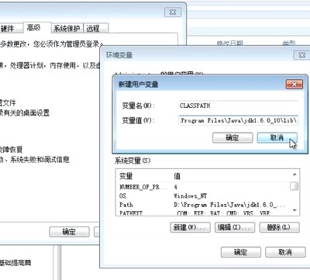This screenshot has height=280, width=310.
Task: Click the 变量值 input field
Action: point(238,120)
